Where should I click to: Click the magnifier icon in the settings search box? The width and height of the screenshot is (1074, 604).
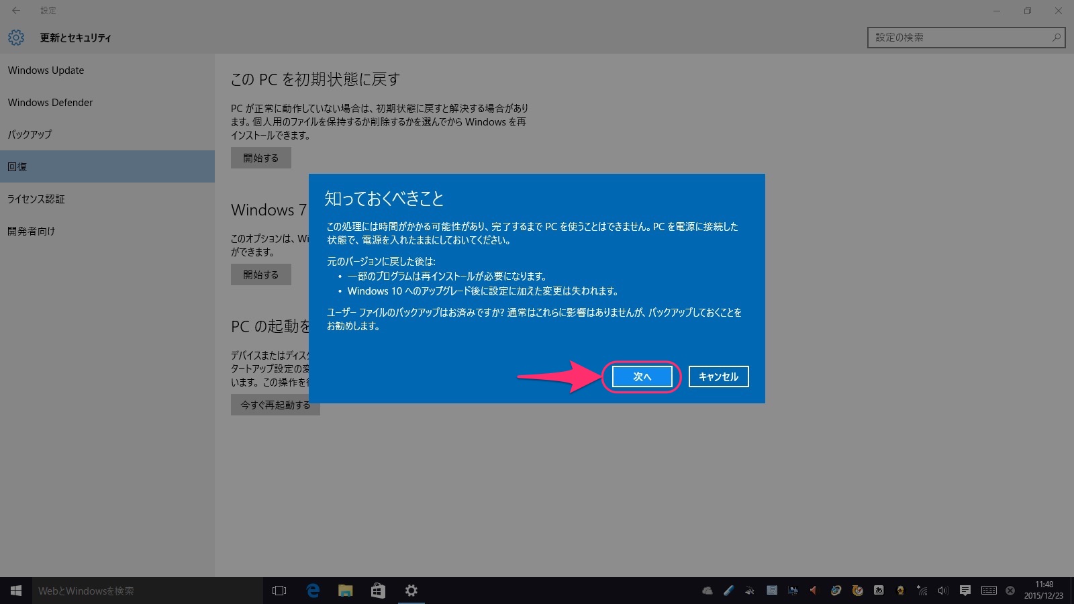click(1057, 38)
